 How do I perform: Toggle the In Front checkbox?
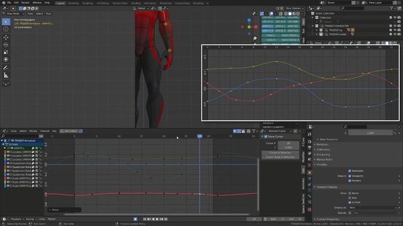click(349, 202)
